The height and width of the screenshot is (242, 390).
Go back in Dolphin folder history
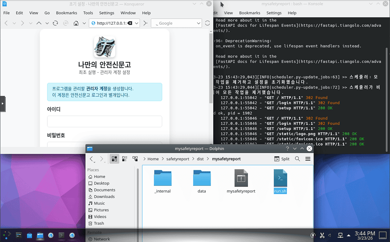[92, 159]
